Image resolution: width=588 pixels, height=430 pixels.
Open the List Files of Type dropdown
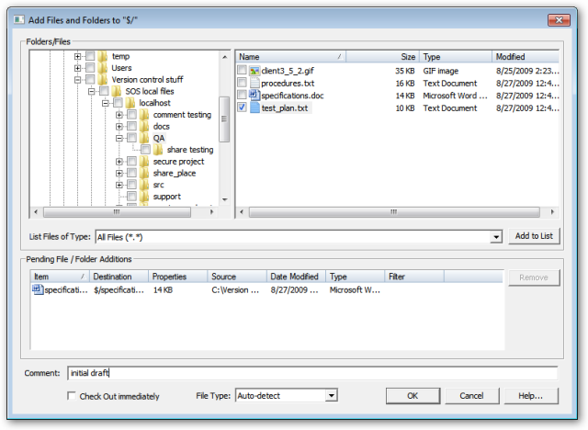coord(496,237)
